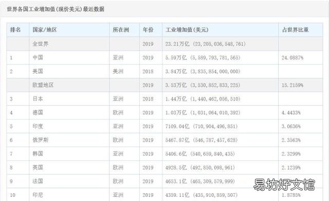The image size is (329, 201).
Task: Click the country name 印度
Action: (38, 126)
